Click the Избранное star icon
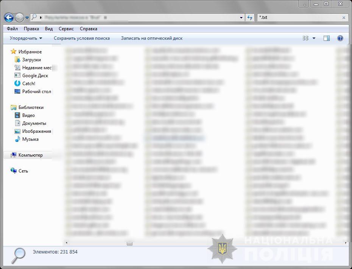This screenshot has height=269, width=352. (14, 51)
